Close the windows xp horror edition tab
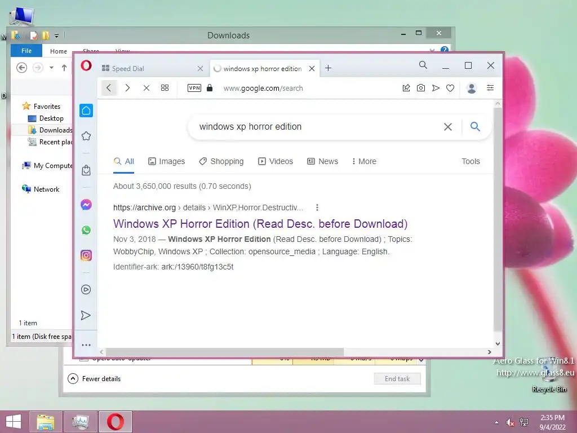Viewport: 577px width, 433px height. (x=312, y=68)
